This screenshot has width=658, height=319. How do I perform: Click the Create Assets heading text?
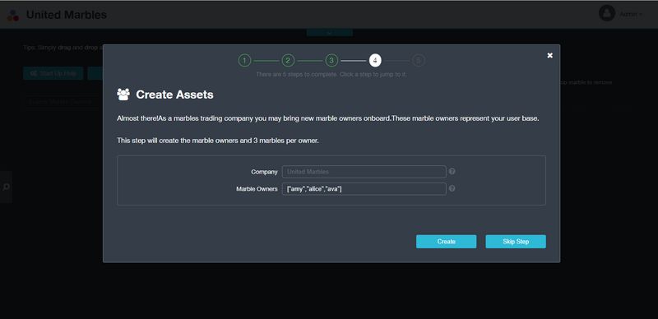tap(174, 95)
